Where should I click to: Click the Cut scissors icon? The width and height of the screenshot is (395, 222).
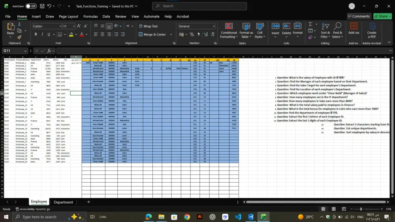(x=19, y=24)
